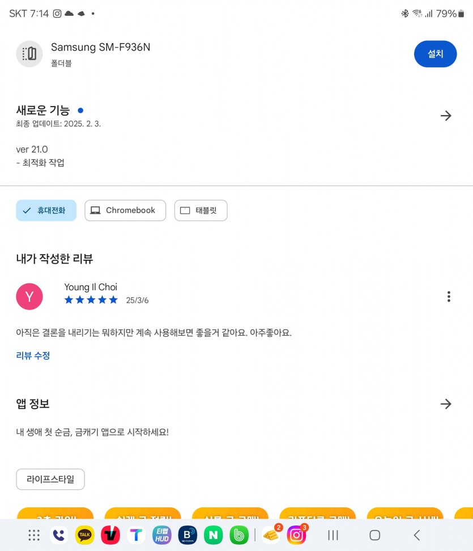This screenshot has height=551, width=473.
Task: Expand the 앱 정보 section arrow
Action: point(446,404)
